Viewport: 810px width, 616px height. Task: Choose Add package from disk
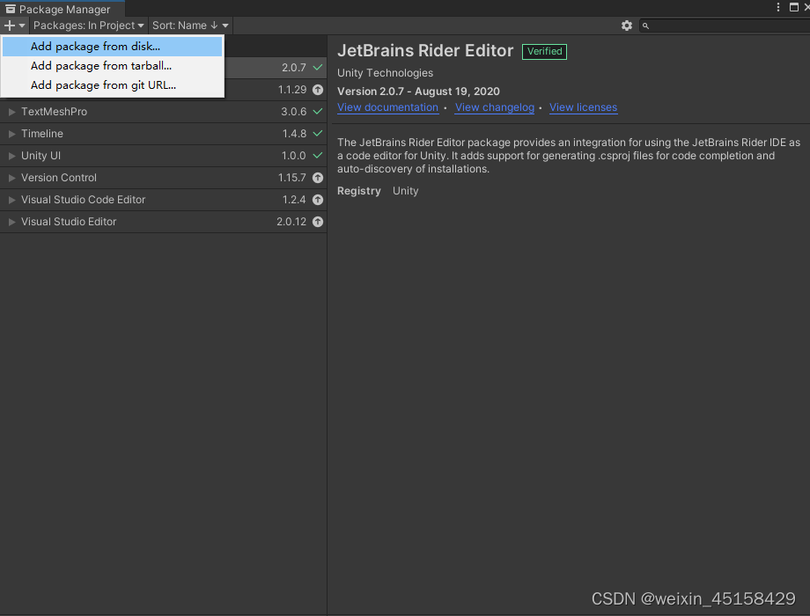point(112,47)
